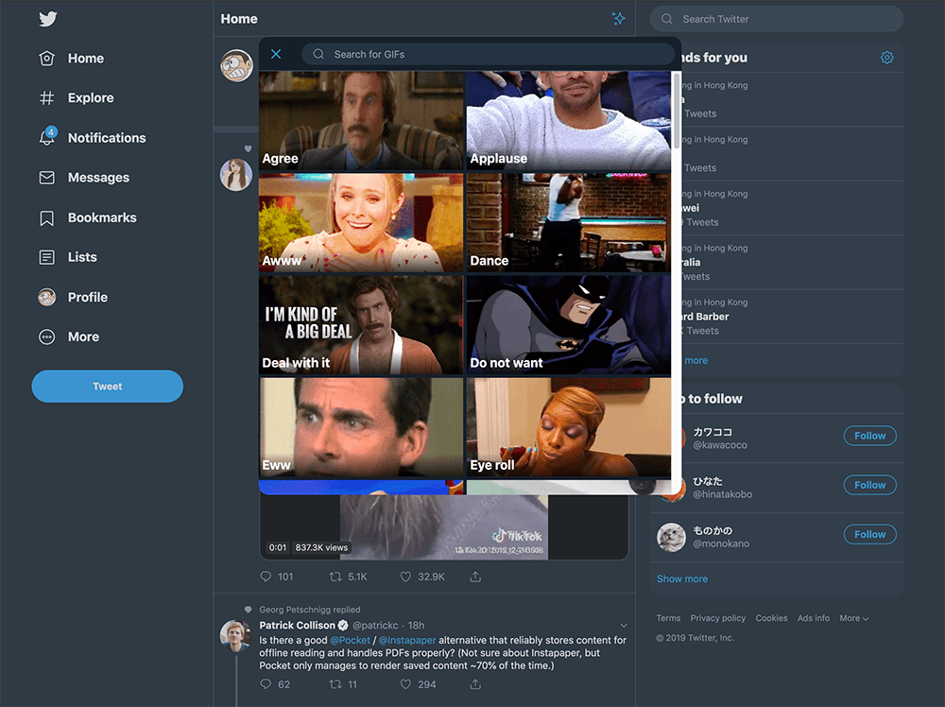
Task: Retweet Patrick Collison's tweet
Action: click(343, 684)
